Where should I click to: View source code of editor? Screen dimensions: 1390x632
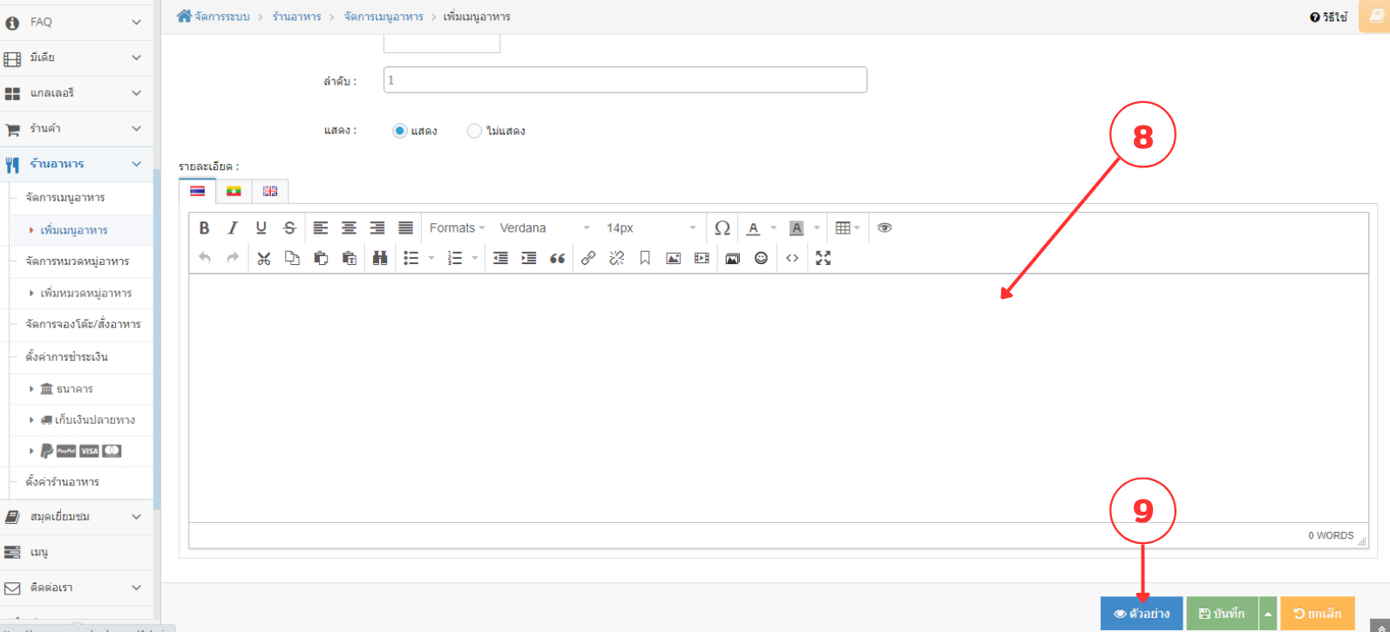792,258
